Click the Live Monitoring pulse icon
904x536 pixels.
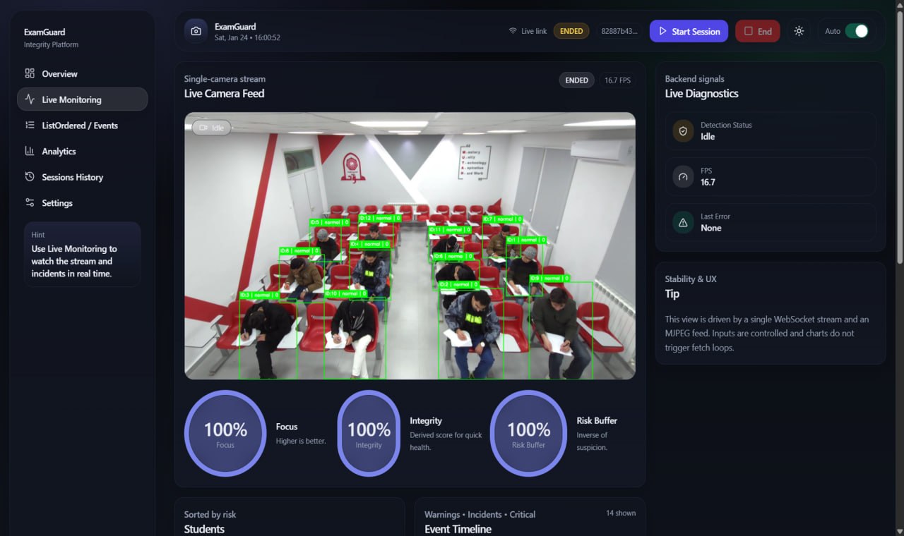[30, 99]
